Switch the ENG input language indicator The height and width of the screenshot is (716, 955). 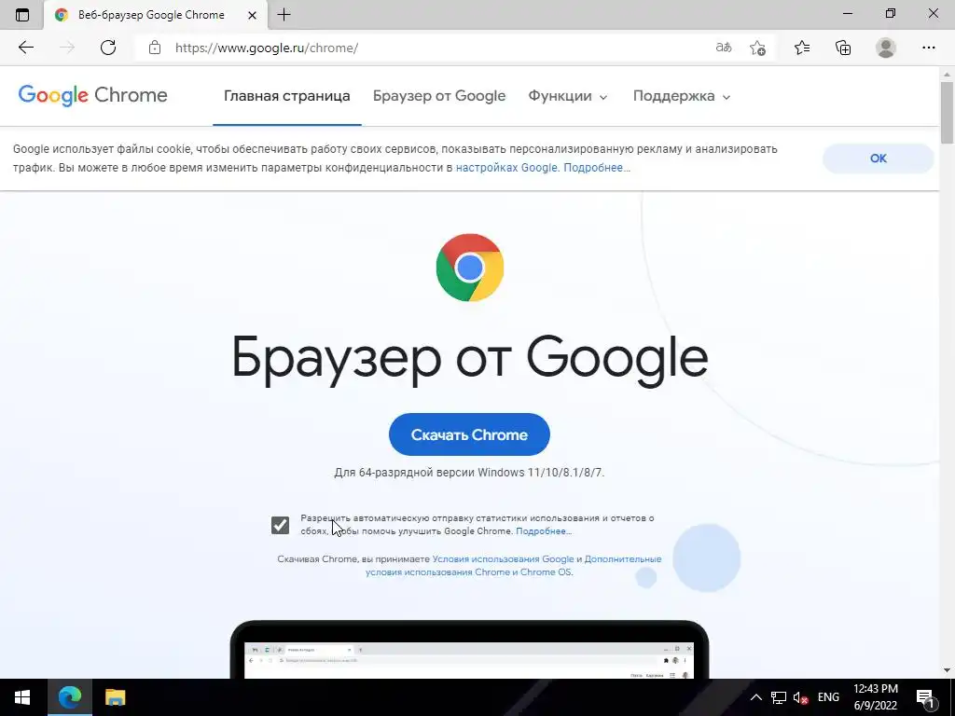coord(828,697)
